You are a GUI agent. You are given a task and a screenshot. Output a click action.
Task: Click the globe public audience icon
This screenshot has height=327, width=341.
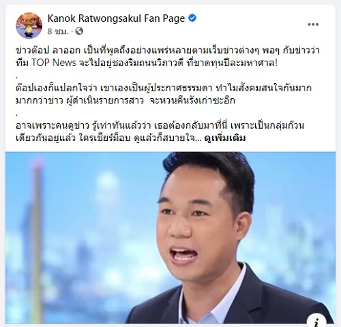click(x=79, y=31)
